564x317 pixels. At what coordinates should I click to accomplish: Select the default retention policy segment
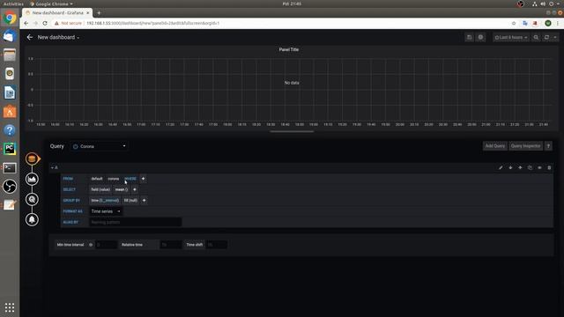click(97, 179)
